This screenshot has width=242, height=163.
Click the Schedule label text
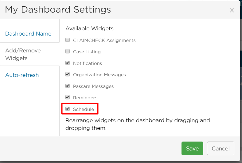[x=84, y=109]
